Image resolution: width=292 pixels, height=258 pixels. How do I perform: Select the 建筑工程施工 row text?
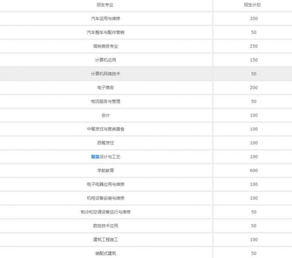tap(105, 240)
